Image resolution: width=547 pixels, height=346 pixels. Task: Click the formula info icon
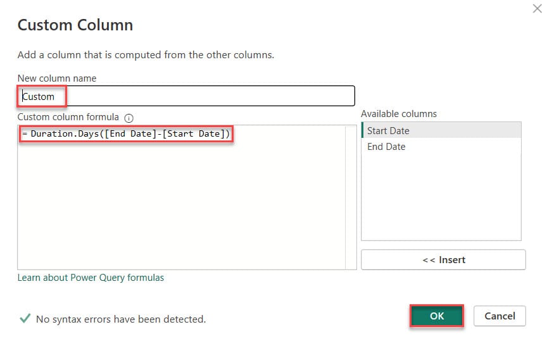129,118
